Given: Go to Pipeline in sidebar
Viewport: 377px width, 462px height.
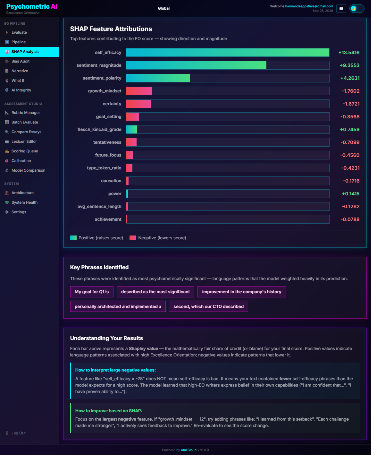Looking at the screenshot, I should [x=29, y=42].
